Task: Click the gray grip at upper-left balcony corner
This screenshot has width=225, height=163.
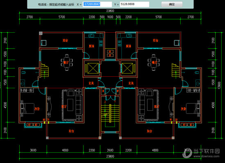Action: pyautogui.click(x=41, y=33)
